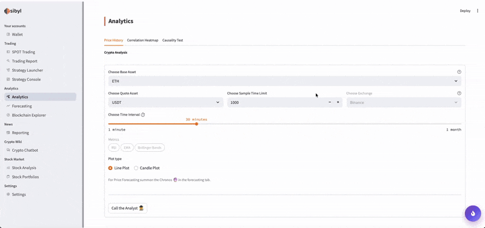Click the 1 month end of slider
Image resolution: width=485 pixels, height=228 pixels.
453,130
